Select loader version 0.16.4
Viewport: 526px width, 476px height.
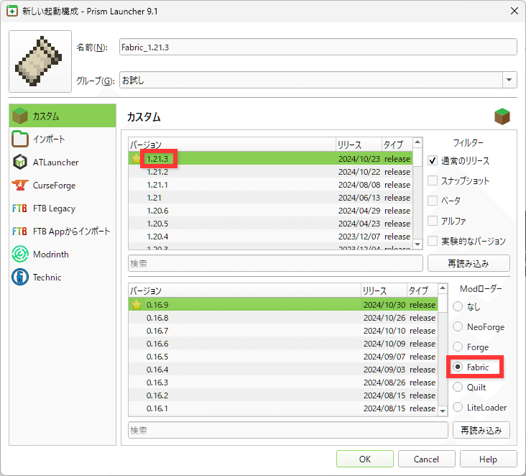point(283,370)
